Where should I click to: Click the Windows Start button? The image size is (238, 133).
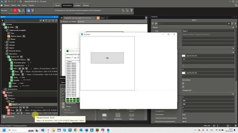[4, 130]
